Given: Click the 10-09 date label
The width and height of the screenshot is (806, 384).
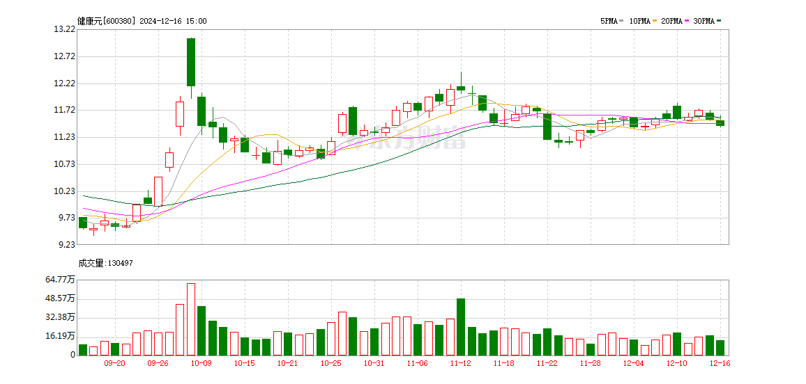Looking at the screenshot, I should [x=201, y=363].
